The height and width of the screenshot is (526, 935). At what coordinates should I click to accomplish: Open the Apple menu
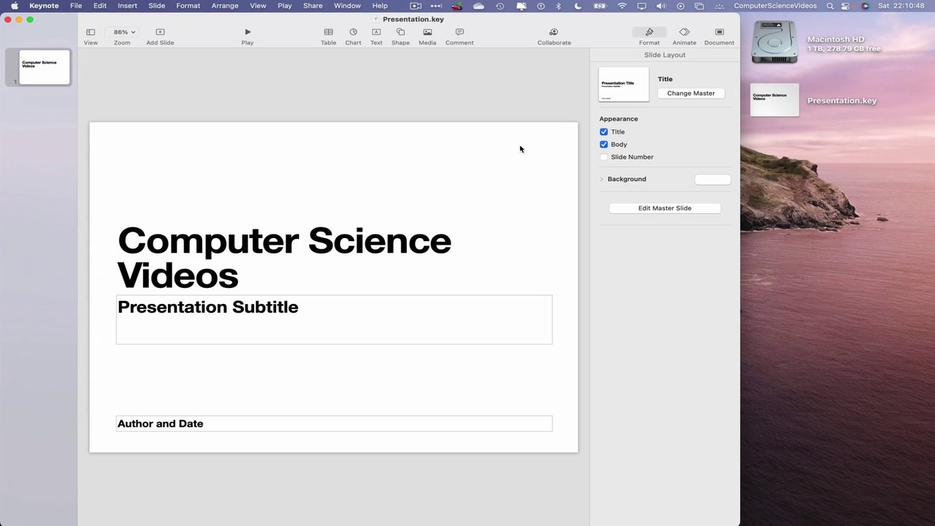[x=14, y=6]
